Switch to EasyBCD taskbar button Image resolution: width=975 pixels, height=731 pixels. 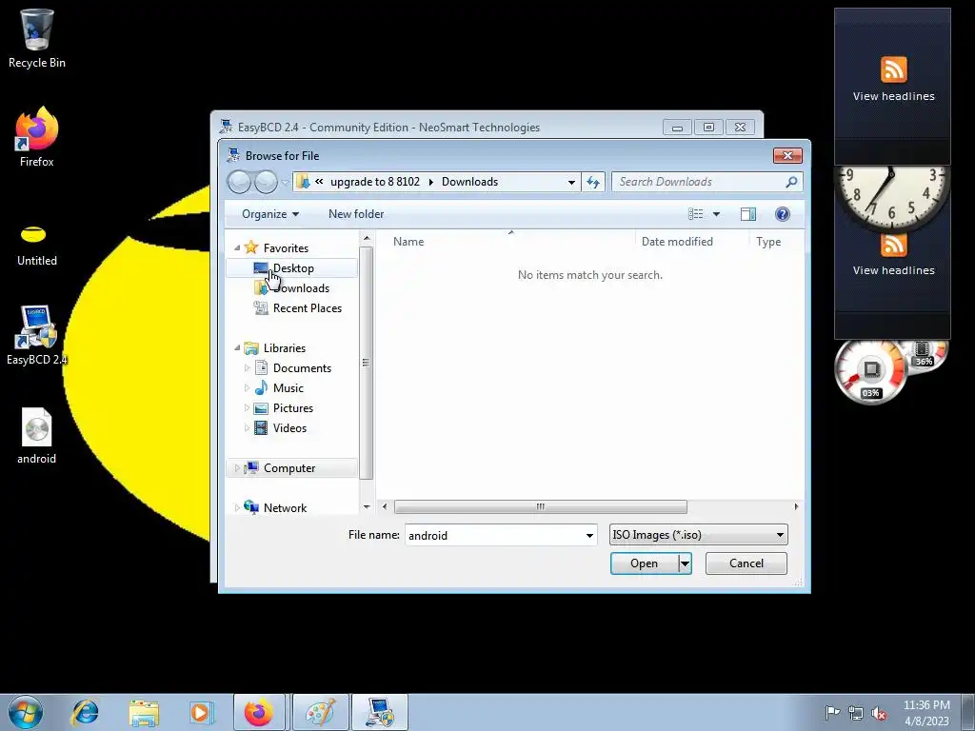coord(380,712)
